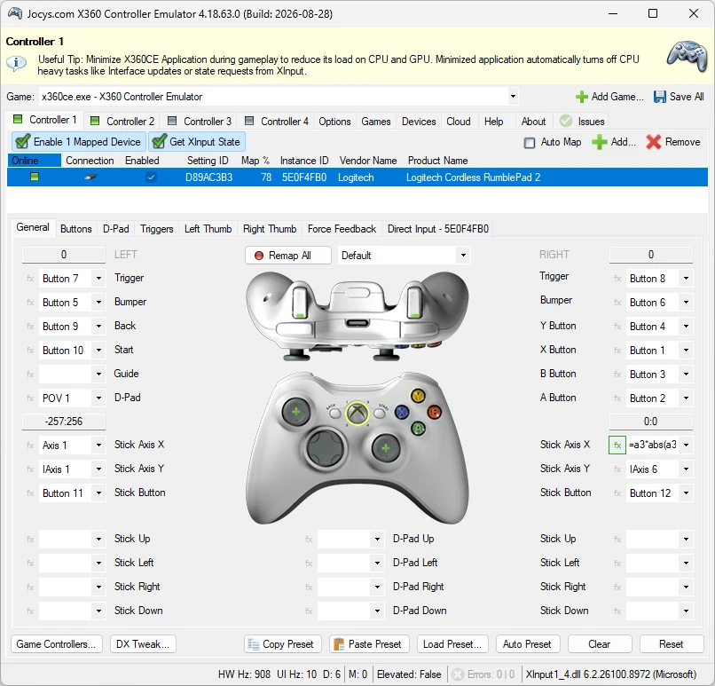
Task: Click the blue info tip icon
Action: 17,62
